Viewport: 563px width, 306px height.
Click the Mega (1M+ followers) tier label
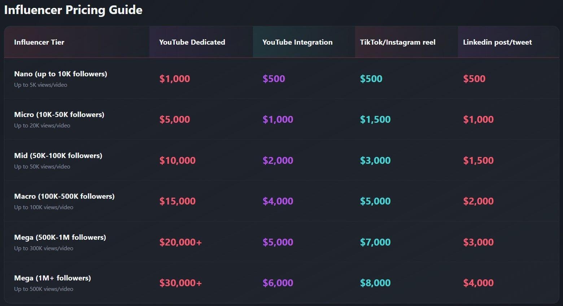(52, 278)
